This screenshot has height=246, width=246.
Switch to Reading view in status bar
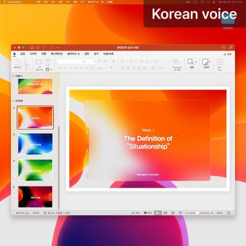coord(173,213)
